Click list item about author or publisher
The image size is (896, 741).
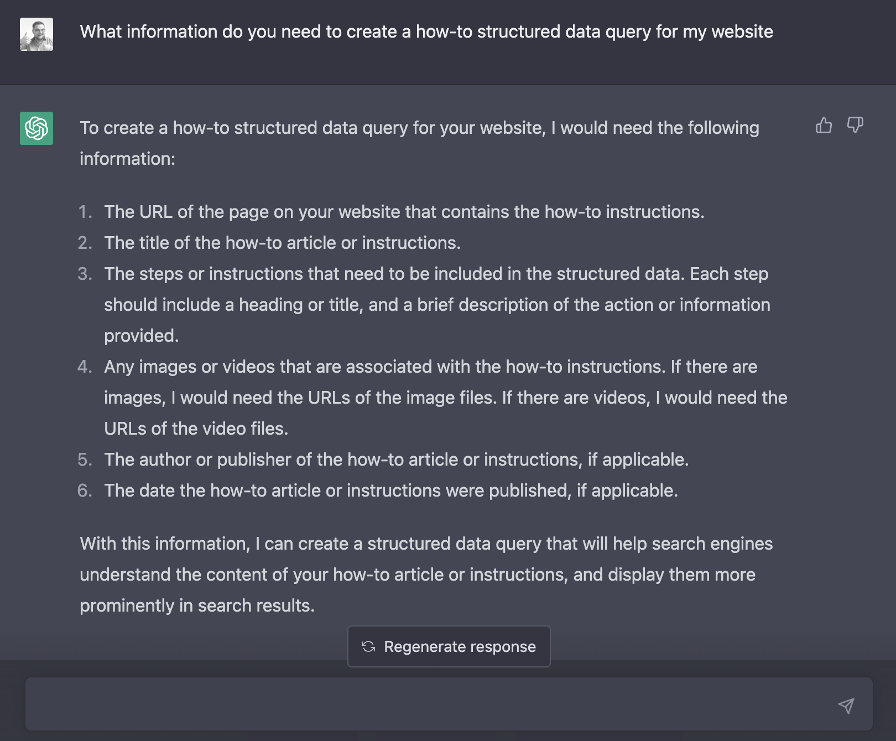click(395, 459)
